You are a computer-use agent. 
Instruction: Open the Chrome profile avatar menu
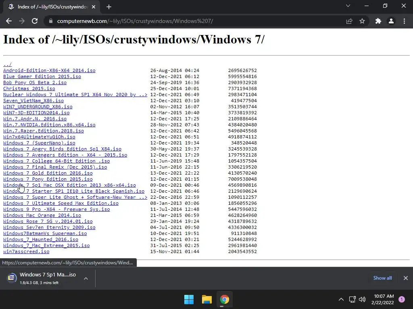tap(391, 21)
